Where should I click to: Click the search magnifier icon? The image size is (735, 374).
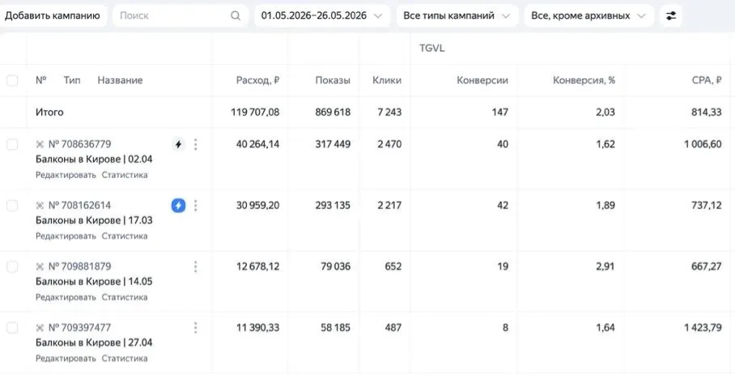click(236, 16)
